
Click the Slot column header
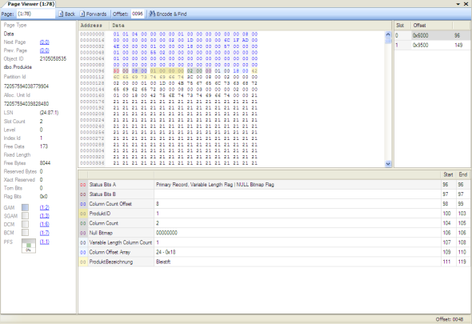point(402,26)
